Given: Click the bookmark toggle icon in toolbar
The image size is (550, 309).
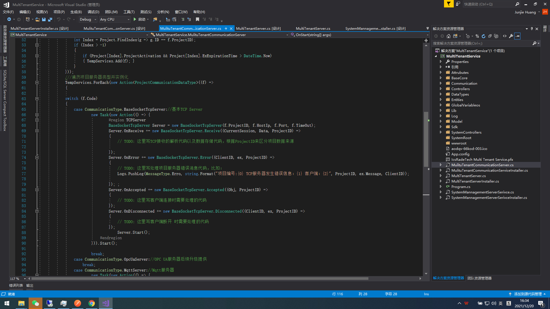Looking at the screenshot, I should click(197, 19).
